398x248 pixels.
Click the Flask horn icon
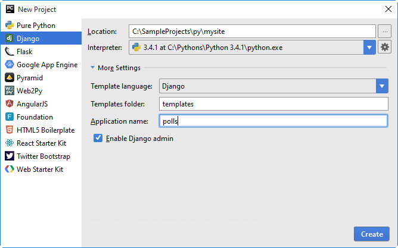[10, 51]
